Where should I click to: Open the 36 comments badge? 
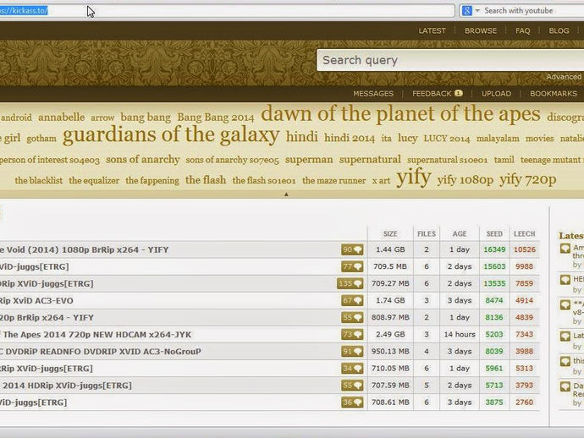pos(352,402)
